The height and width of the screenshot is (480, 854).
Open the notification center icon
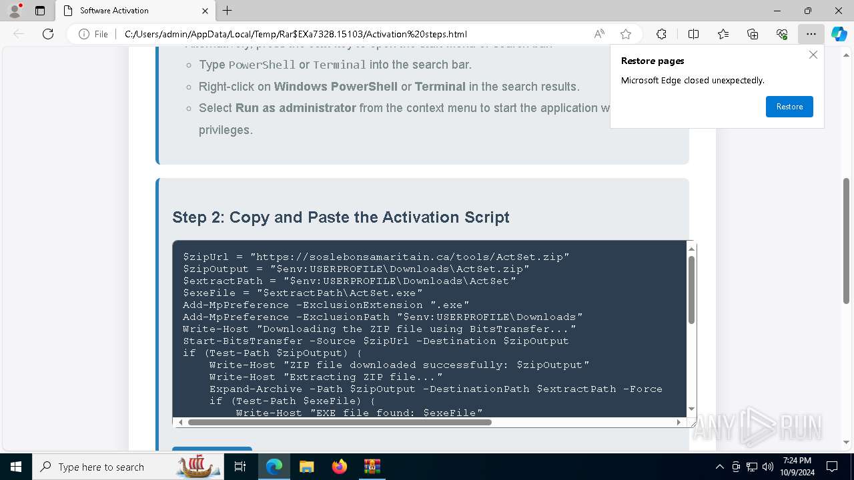(832, 467)
